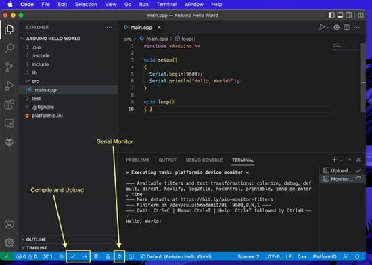
Task: Open Customize Layout button in title bar
Action: (x=361, y=15)
